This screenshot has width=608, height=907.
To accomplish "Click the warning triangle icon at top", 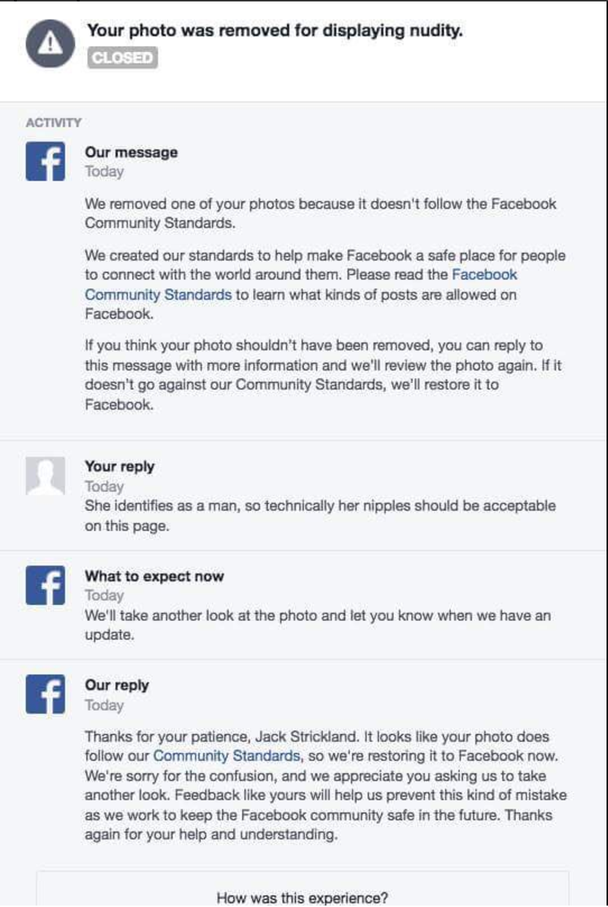I will [x=48, y=45].
